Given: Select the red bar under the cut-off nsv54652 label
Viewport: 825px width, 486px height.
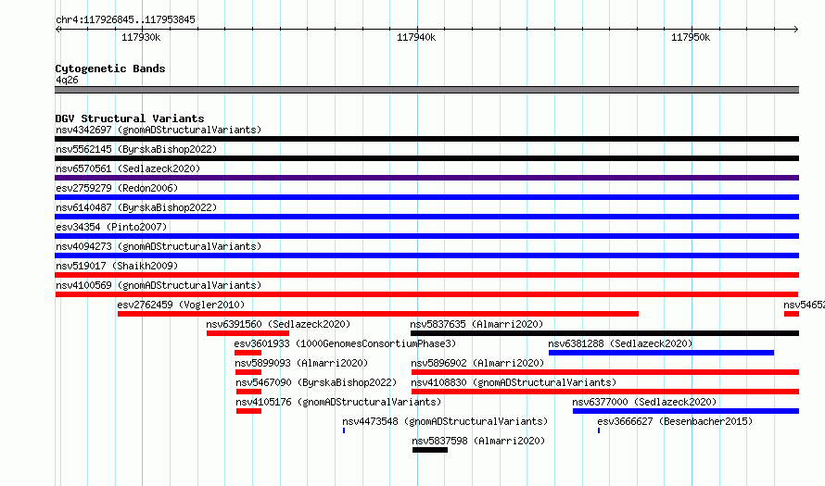Looking at the screenshot, I should click(x=792, y=314).
